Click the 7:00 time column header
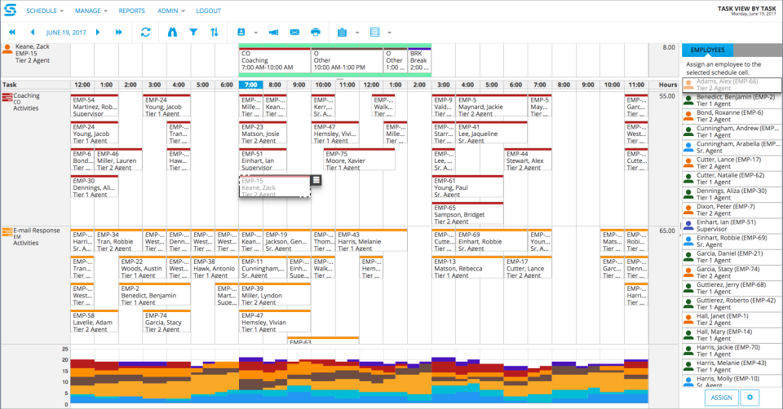The image size is (783, 409). [x=251, y=85]
